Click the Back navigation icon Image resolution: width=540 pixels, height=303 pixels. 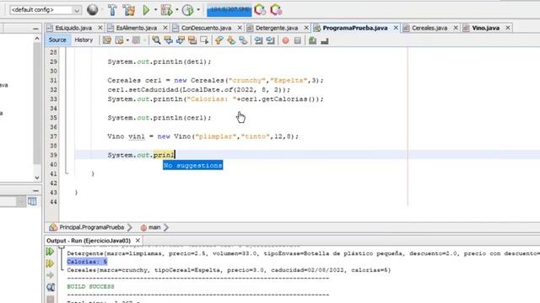point(120,40)
